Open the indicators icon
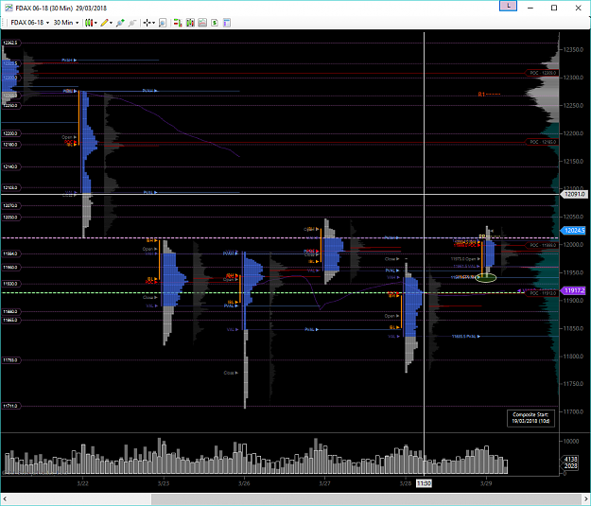Image resolution: width=591 pixels, height=506 pixels. pyautogui.click(x=202, y=23)
